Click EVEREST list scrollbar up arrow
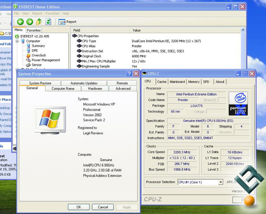This screenshot has height=214, width=266. 243,30
